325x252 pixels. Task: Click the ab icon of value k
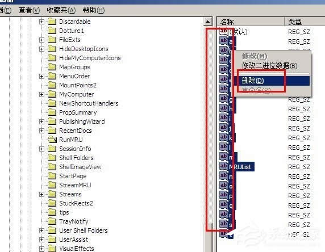point(224,137)
